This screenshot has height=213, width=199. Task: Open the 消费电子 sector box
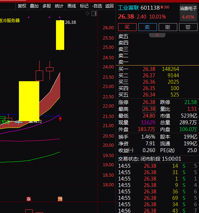(x=188, y=12)
